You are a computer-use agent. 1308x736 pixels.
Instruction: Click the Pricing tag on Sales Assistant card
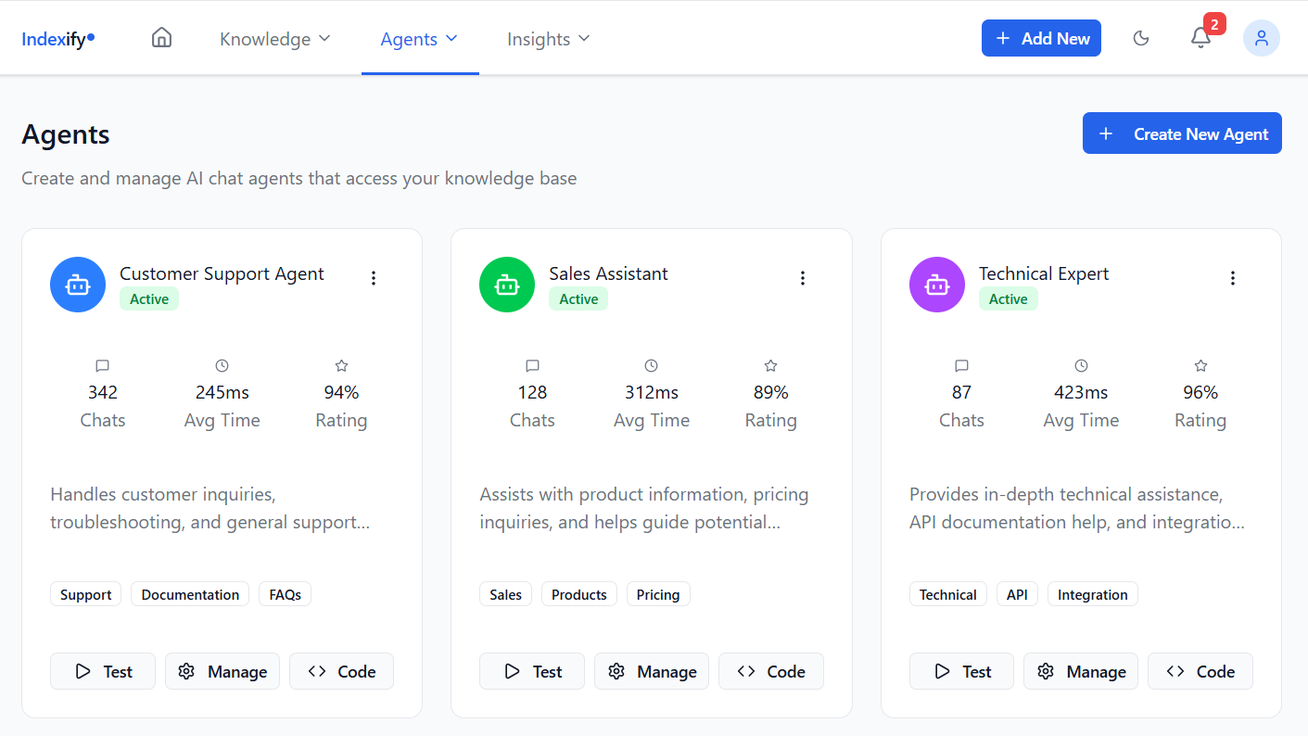tap(658, 593)
